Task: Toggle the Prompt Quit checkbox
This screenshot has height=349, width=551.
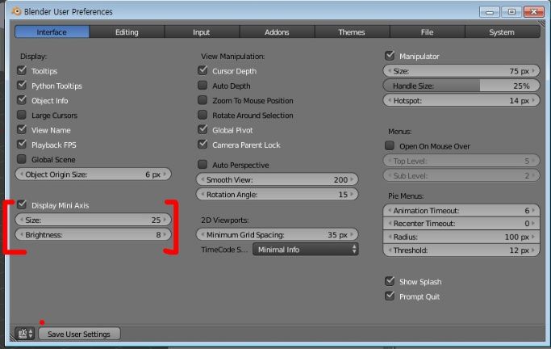Action: (x=390, y=296)
